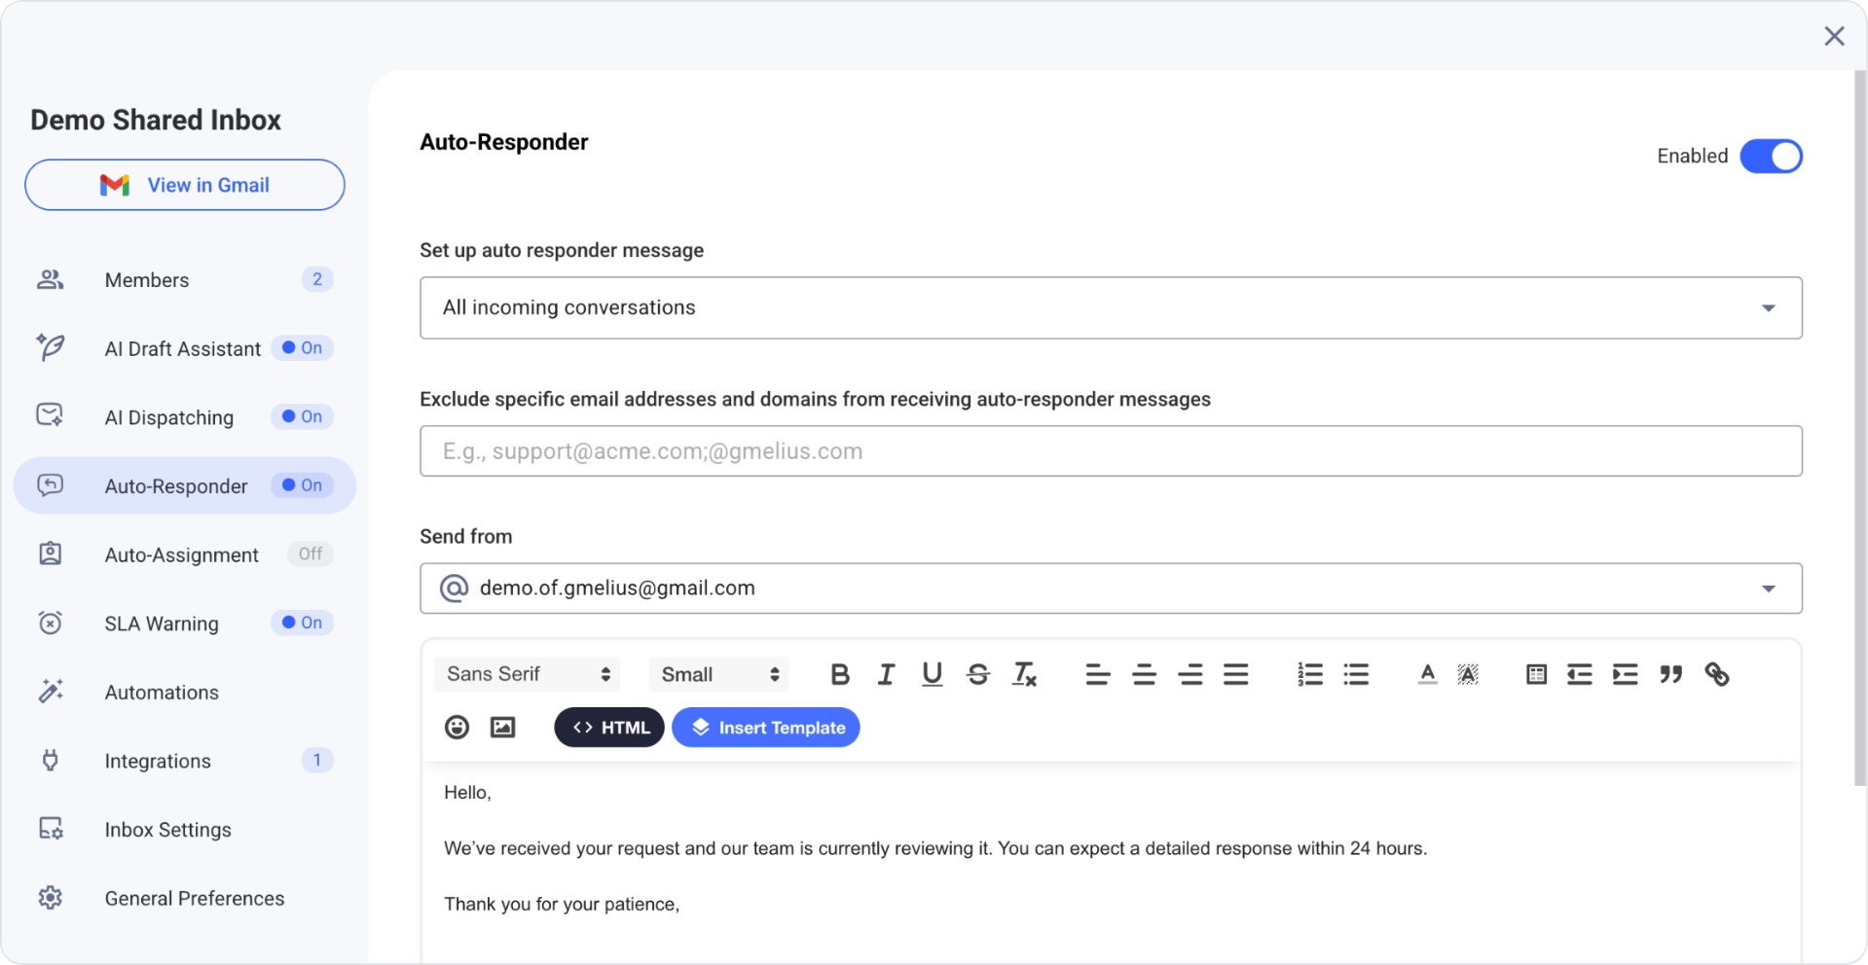Click the AI Draft Assistant quill icon

pyautogui.click(x=51, y=347)
